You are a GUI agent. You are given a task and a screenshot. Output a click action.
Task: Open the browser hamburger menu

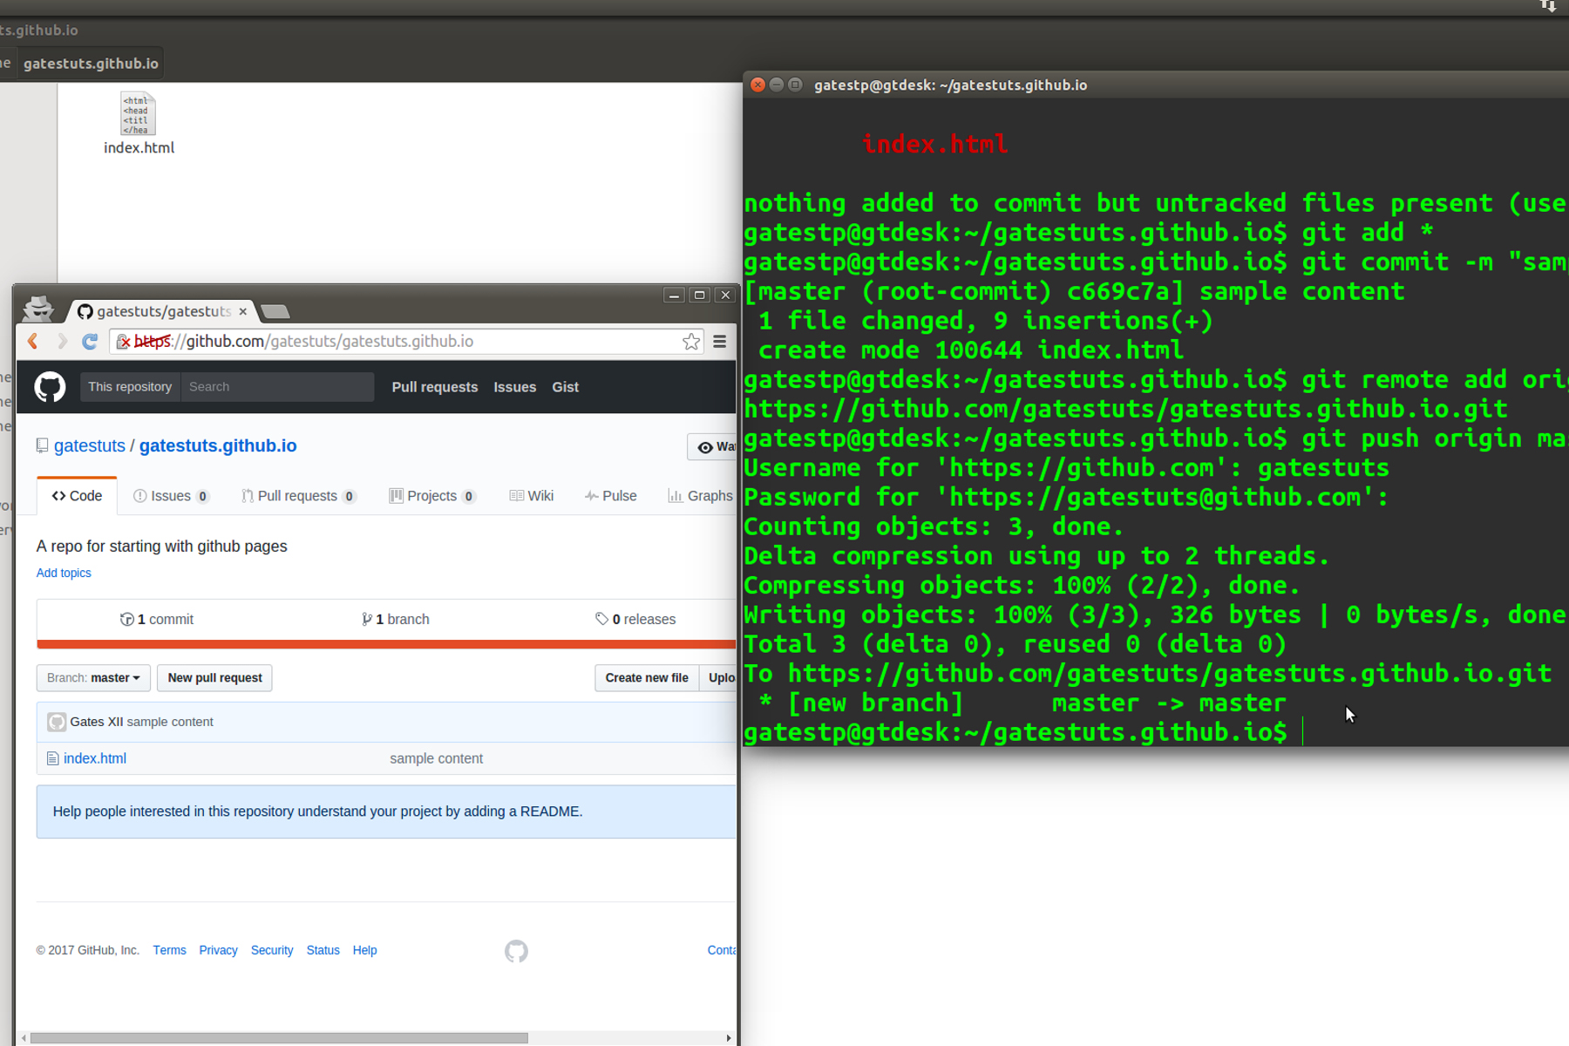[x=720, y=342]
